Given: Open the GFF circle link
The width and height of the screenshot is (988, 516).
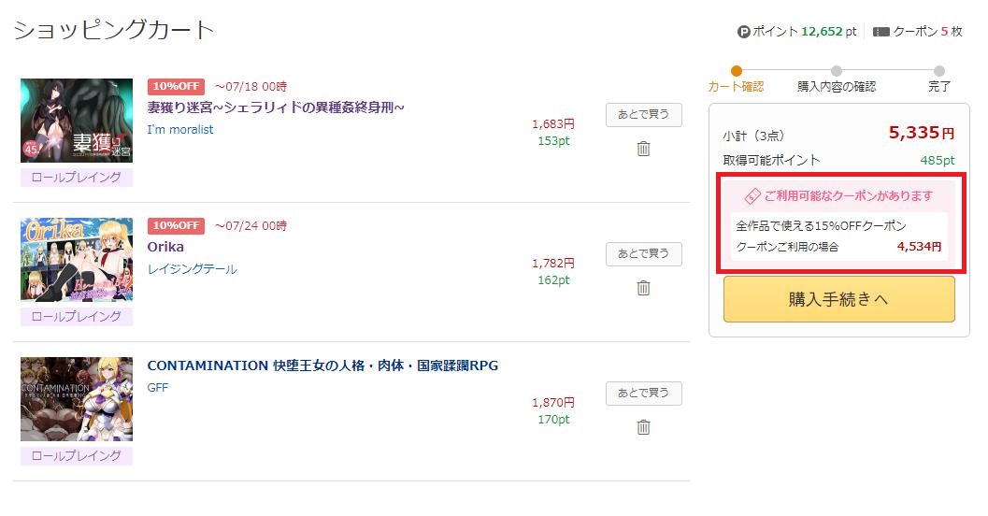Looking at the screenshot, I should click(x=158, y=388).
